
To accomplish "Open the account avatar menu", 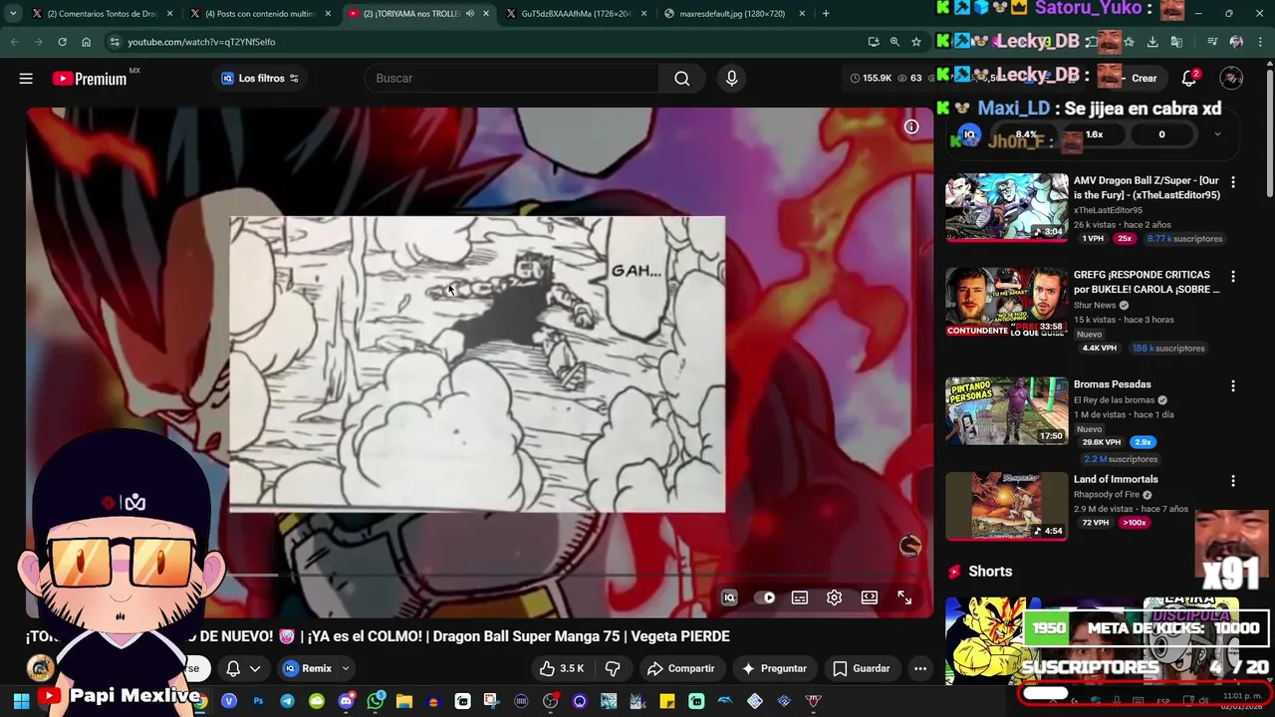I will (x=1232, y=79).
